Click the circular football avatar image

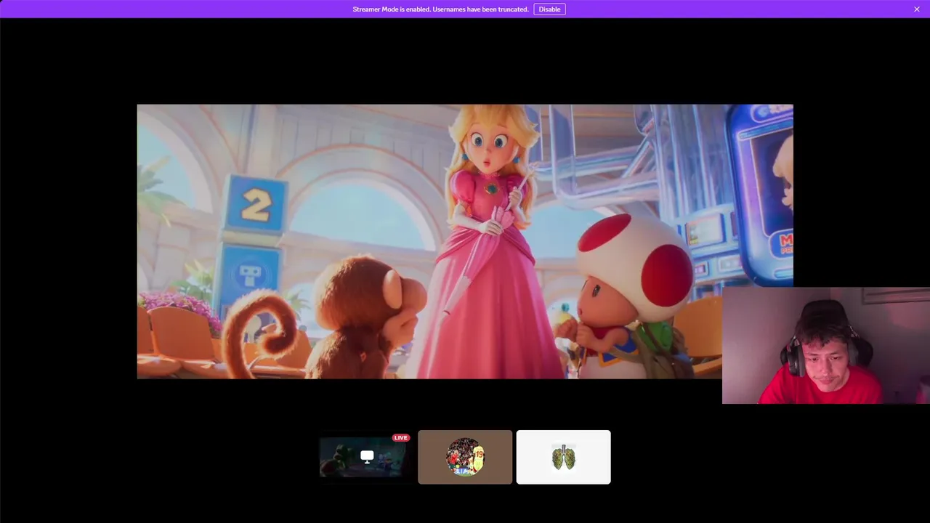tap(465, 457)
